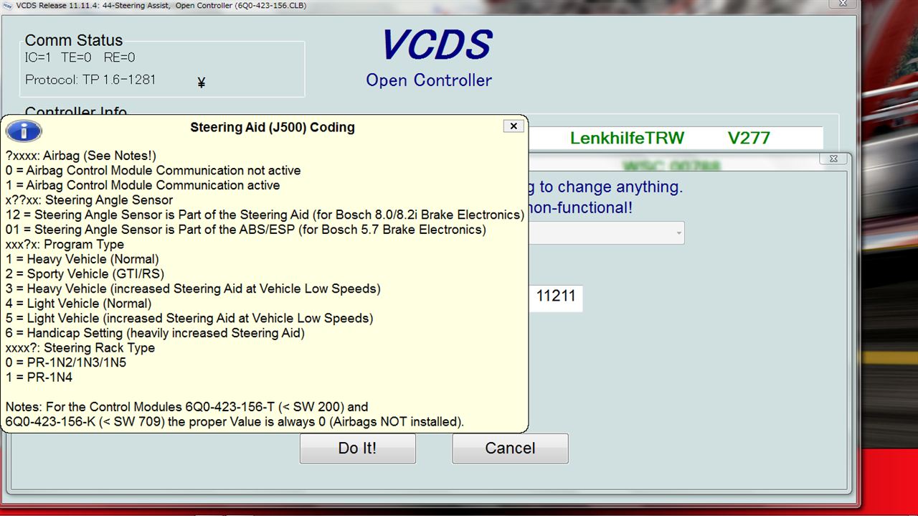Click the "01 = Steering Angle Sensor" Bosch 5.7 line
Screen dimensions: 918x516
tap(245, 230)
